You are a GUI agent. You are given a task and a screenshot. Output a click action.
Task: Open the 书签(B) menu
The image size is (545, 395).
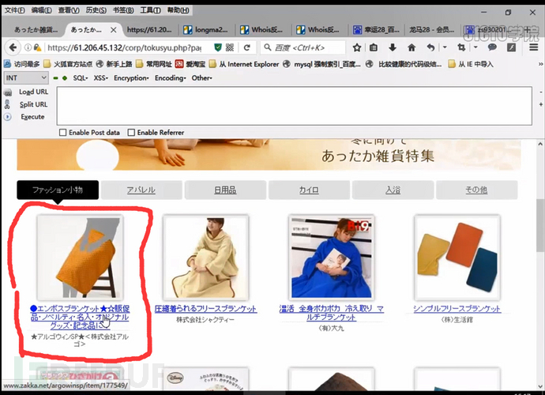click(123, 10)
